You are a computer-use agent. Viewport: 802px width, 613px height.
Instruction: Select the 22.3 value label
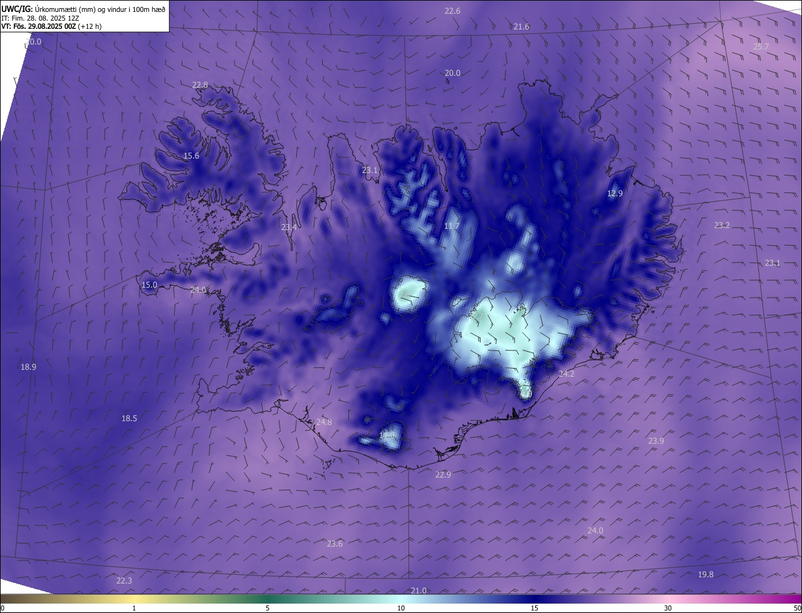pyautogui.click(x=124, y=581)
